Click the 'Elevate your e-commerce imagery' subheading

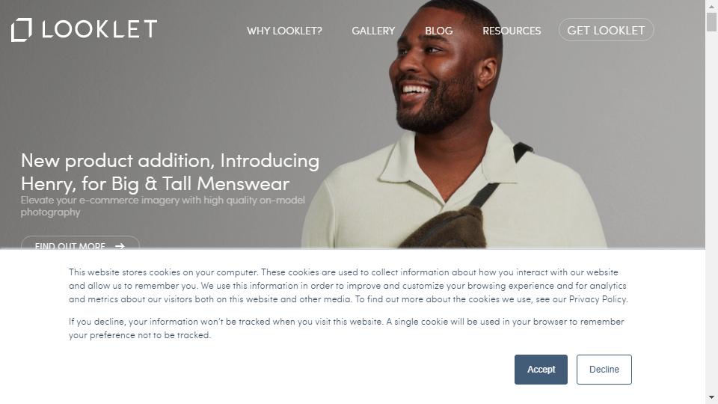point(162,206)
